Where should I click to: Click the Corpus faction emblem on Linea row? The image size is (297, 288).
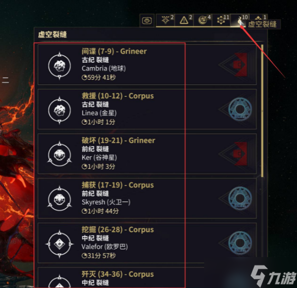240,109
